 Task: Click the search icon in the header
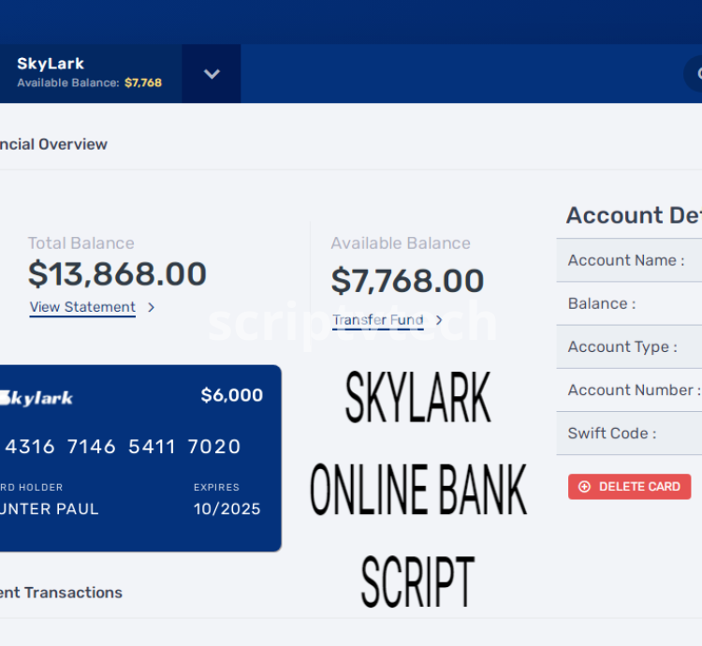[695, 74]
